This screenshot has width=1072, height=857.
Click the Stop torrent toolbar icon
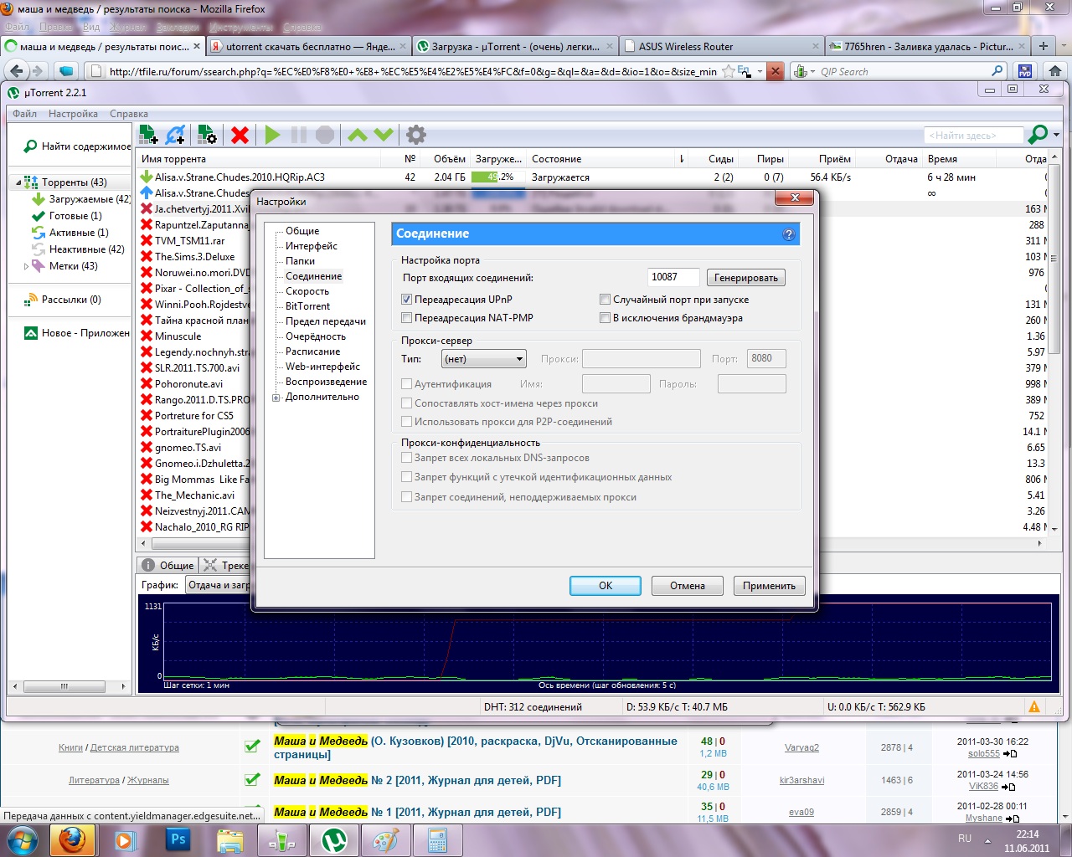pyautogui.click(x=325, y=134)
